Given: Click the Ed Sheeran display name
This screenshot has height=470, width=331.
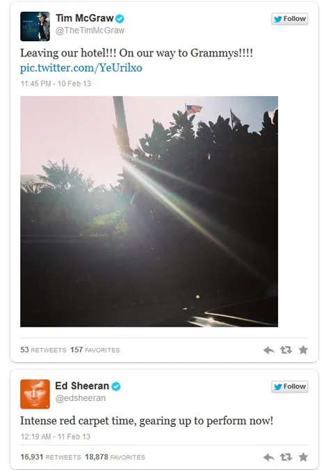Looking at the screenshot, I should [82, 386].
